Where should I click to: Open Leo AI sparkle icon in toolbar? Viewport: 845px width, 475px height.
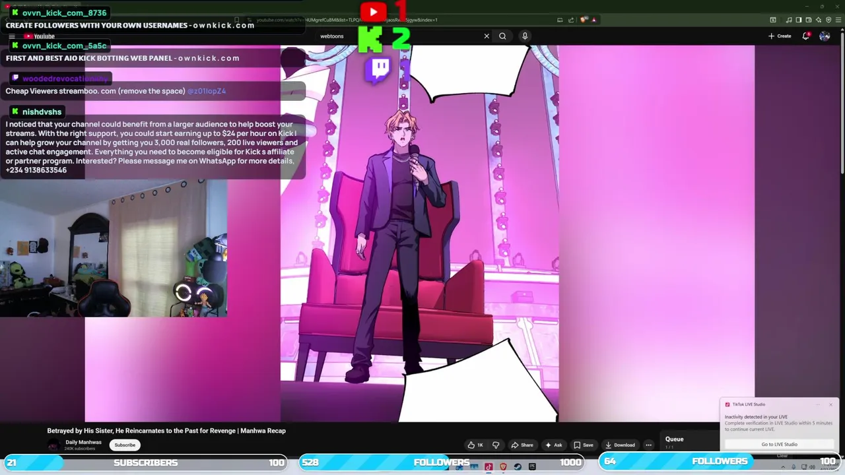click(819, 20)
